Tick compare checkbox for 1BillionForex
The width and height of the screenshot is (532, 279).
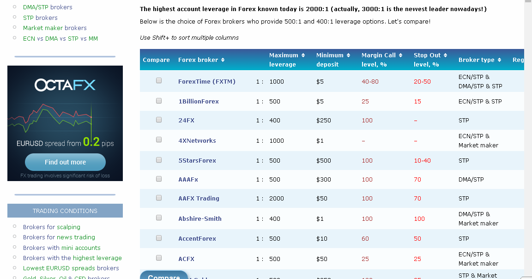(x=159, y=101)
